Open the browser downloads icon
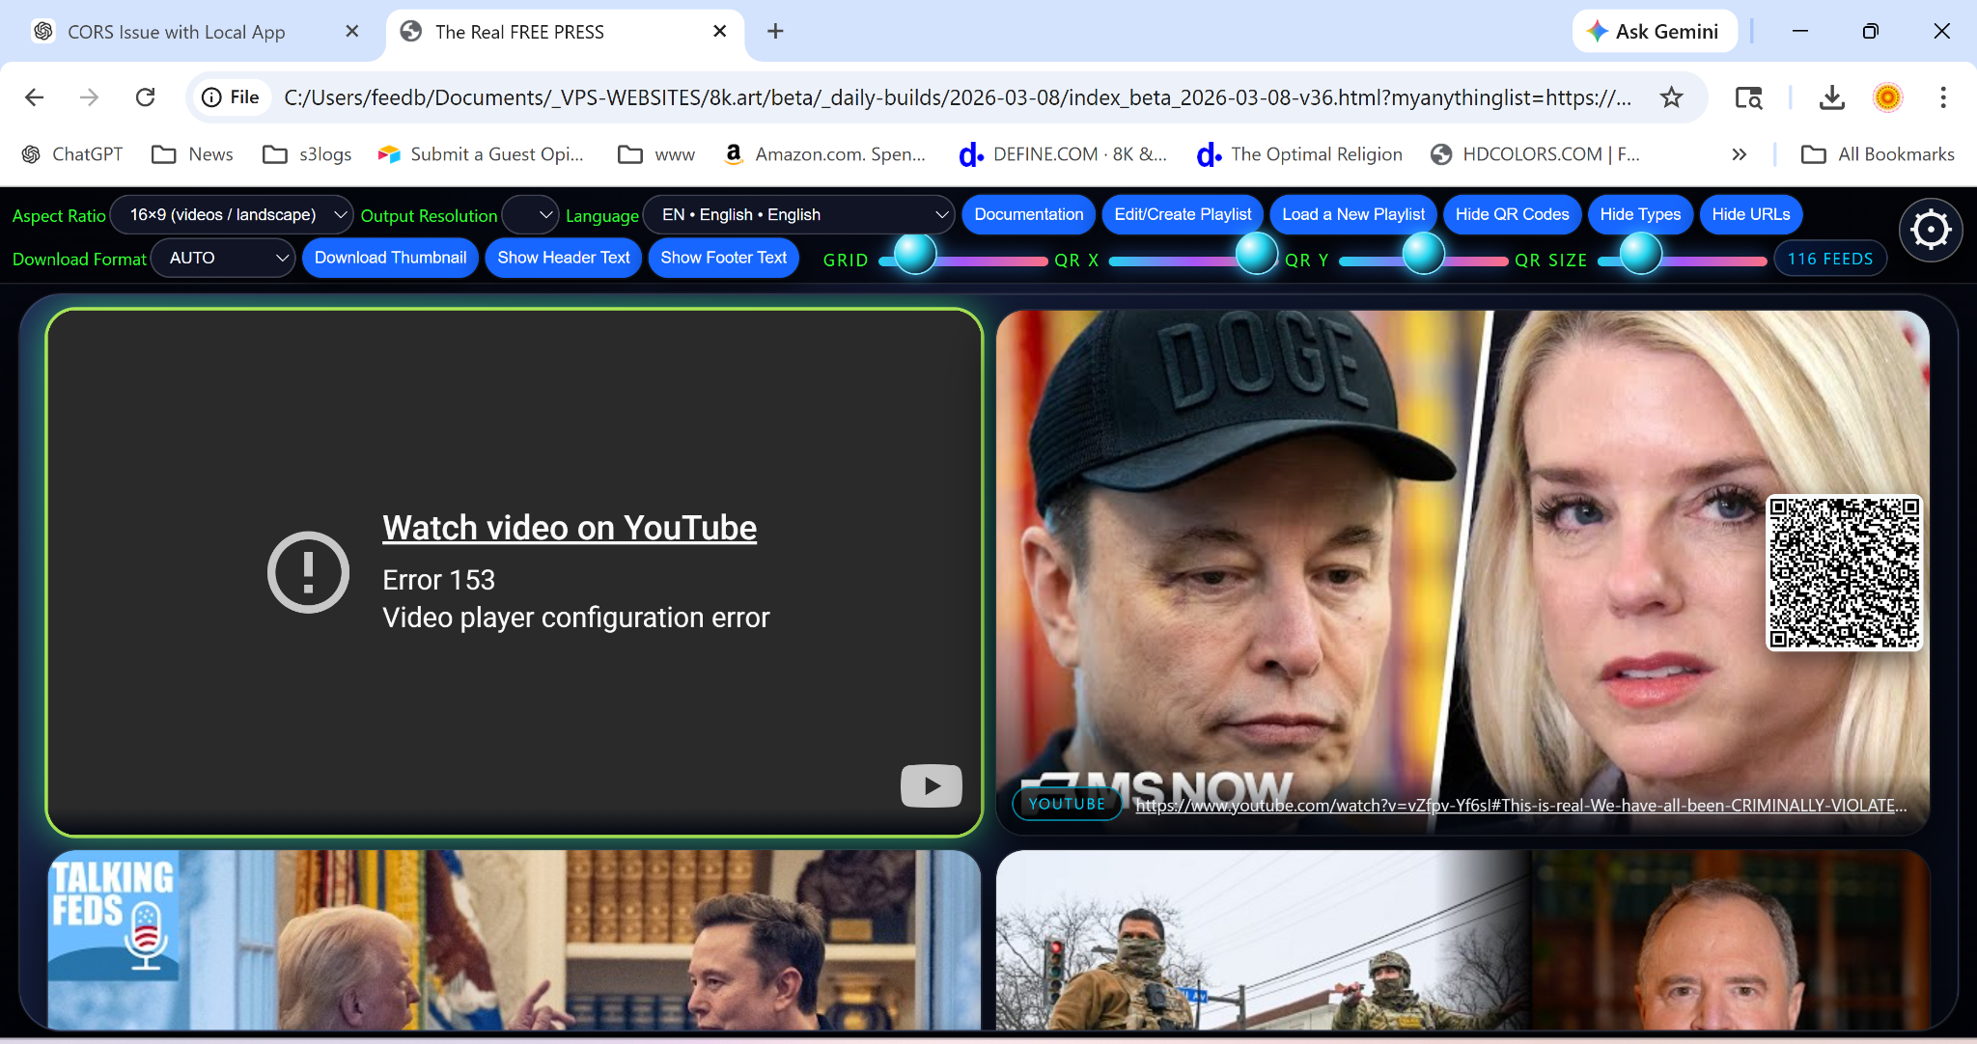1977x1044 pixels. point(1831,97)
